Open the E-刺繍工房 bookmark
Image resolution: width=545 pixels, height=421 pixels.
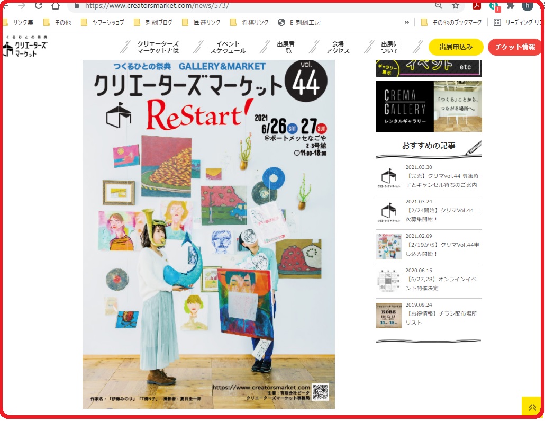tap(299, 23)
